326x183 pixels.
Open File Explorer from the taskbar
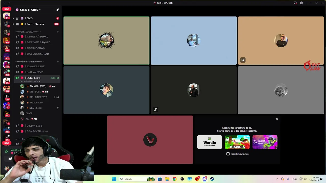167,179
